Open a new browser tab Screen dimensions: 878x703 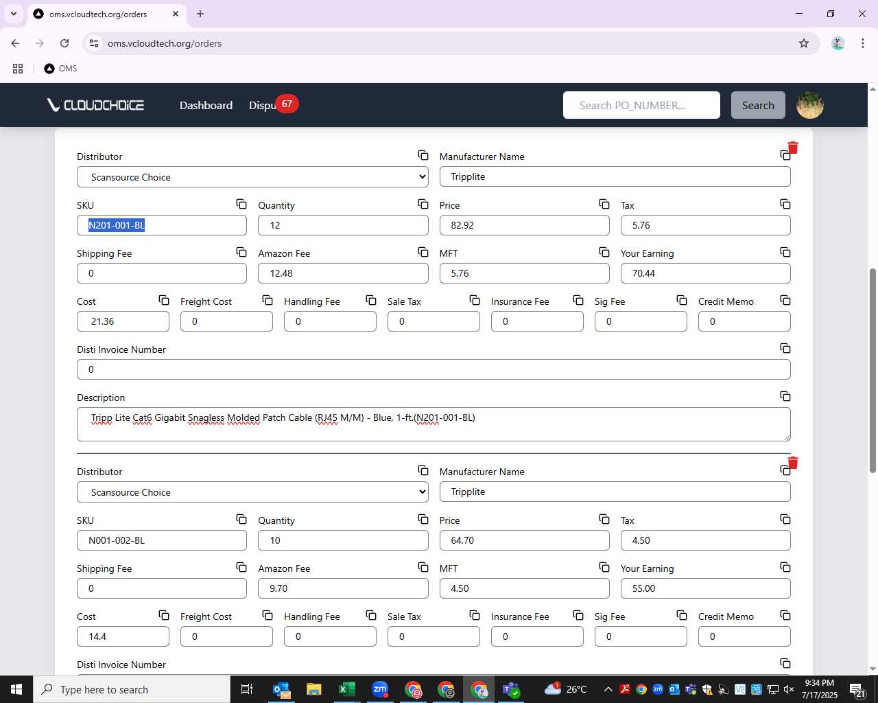tap(200, 14)
